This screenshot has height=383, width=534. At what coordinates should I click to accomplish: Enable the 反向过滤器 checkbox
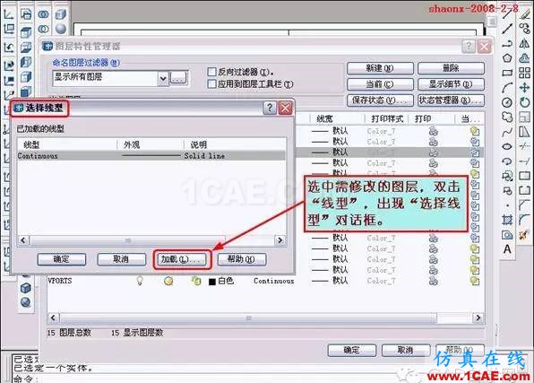tap(211, 72)
